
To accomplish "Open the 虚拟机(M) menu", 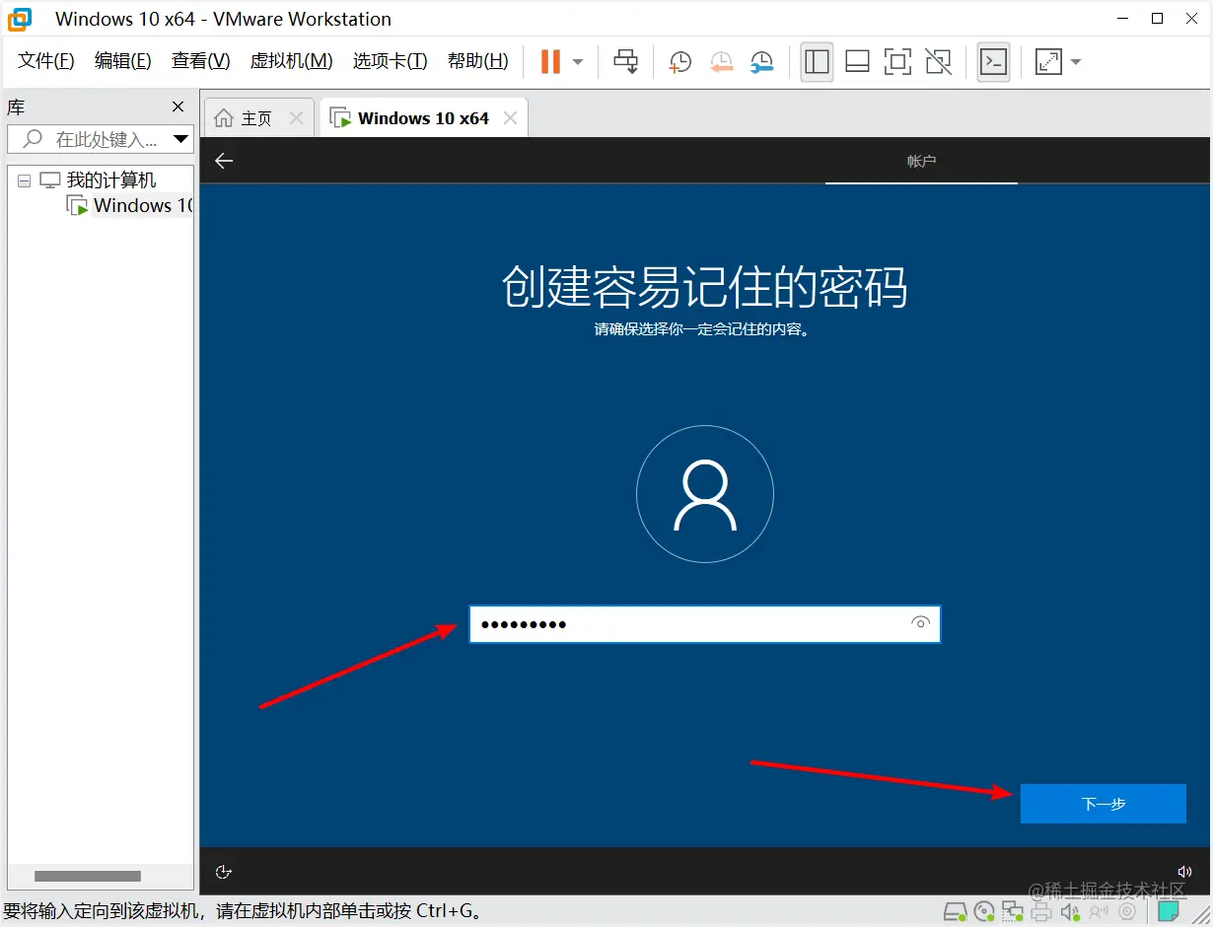I will [291, 61].
